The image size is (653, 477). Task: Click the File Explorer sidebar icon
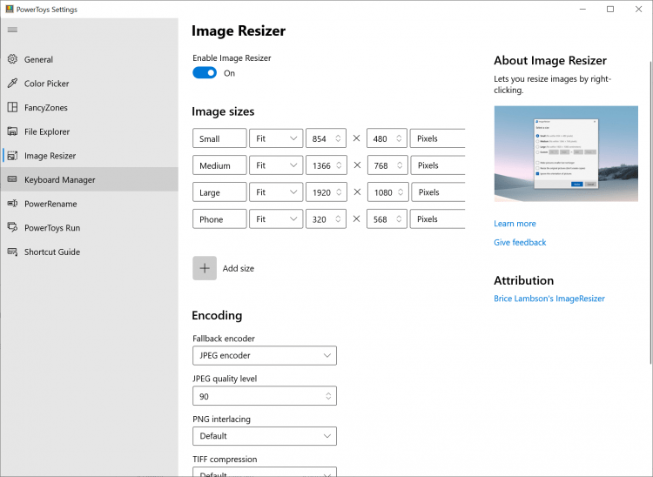(12, 131)
